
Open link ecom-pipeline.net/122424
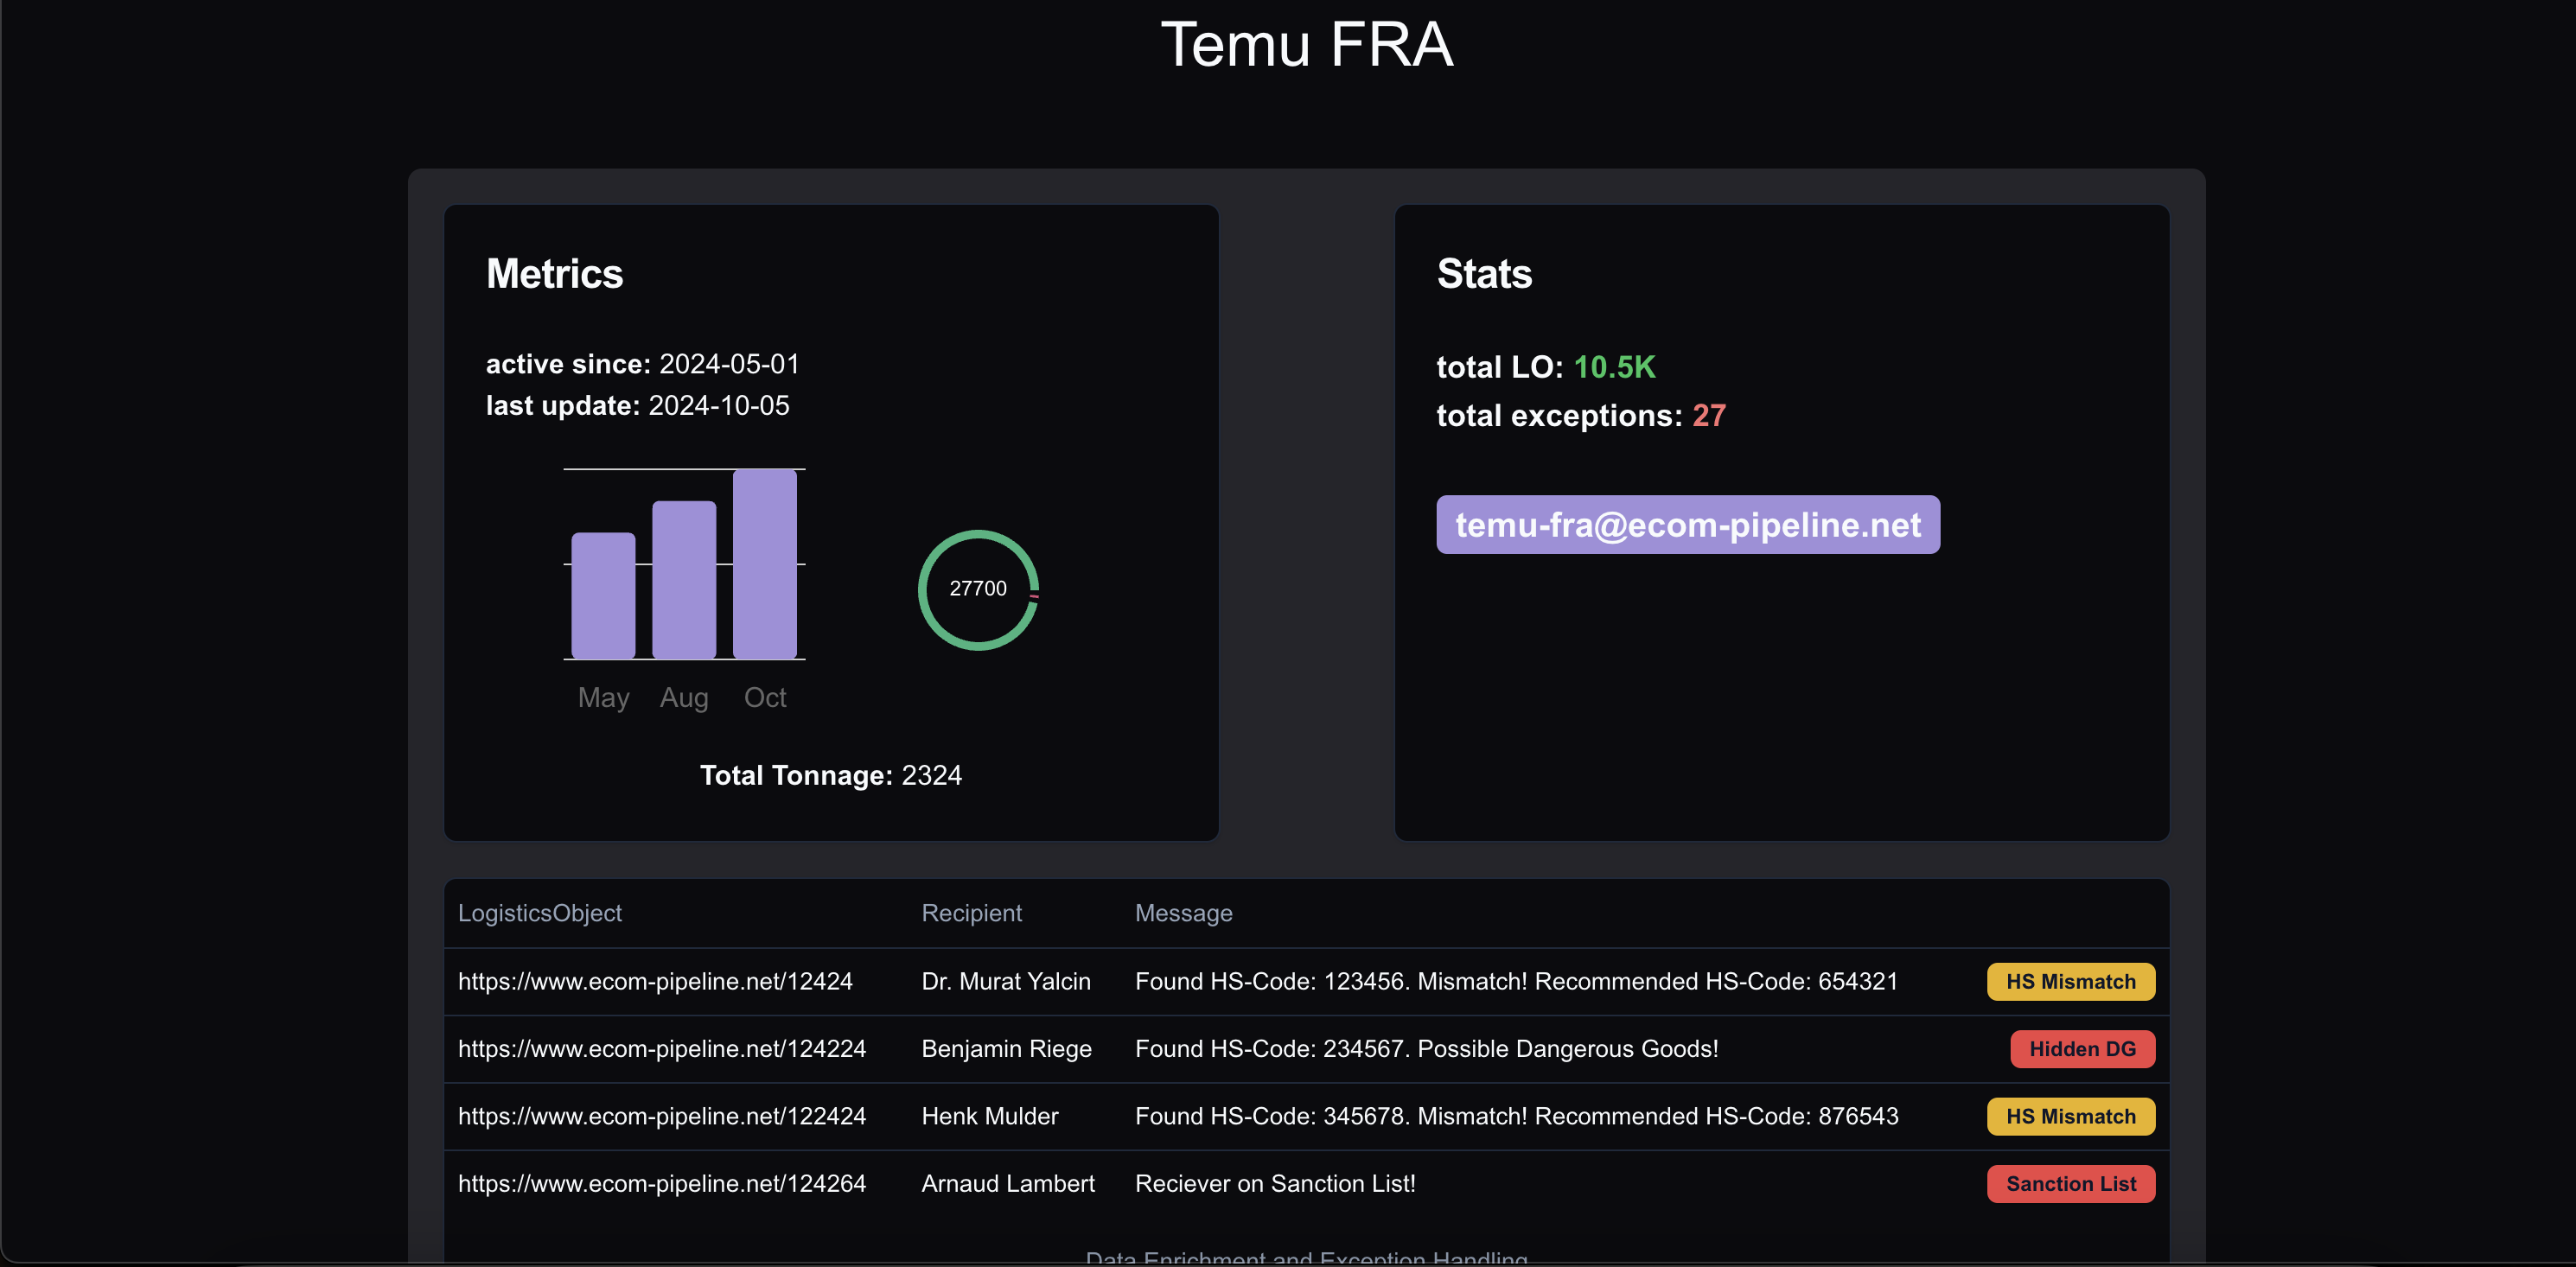pos(661,1116)
